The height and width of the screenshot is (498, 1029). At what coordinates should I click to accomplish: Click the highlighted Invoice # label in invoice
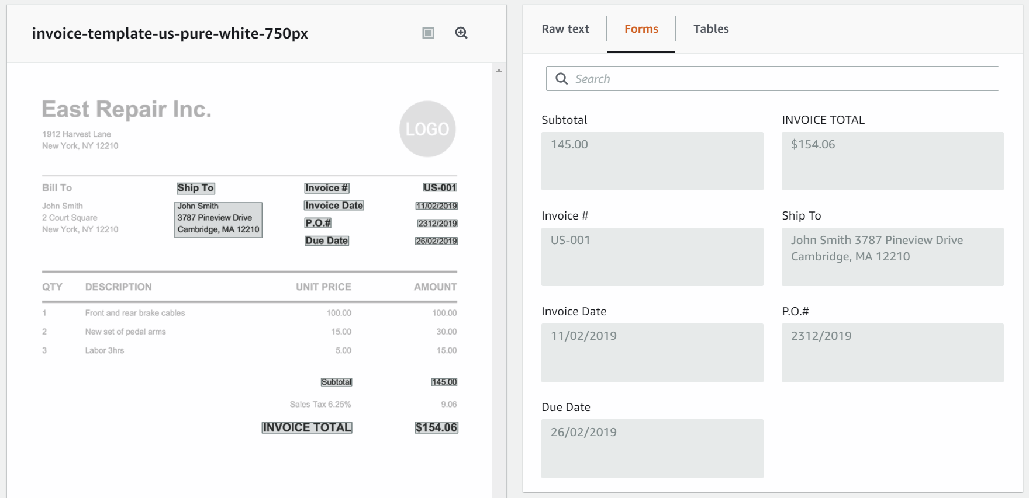pyautogui.click(x=327, y=188)
